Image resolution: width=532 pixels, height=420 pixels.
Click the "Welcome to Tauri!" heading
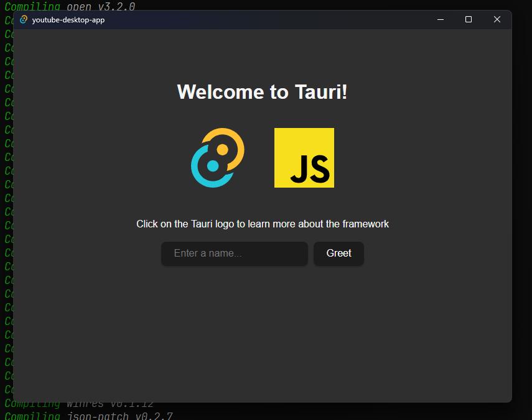[263, 92]
